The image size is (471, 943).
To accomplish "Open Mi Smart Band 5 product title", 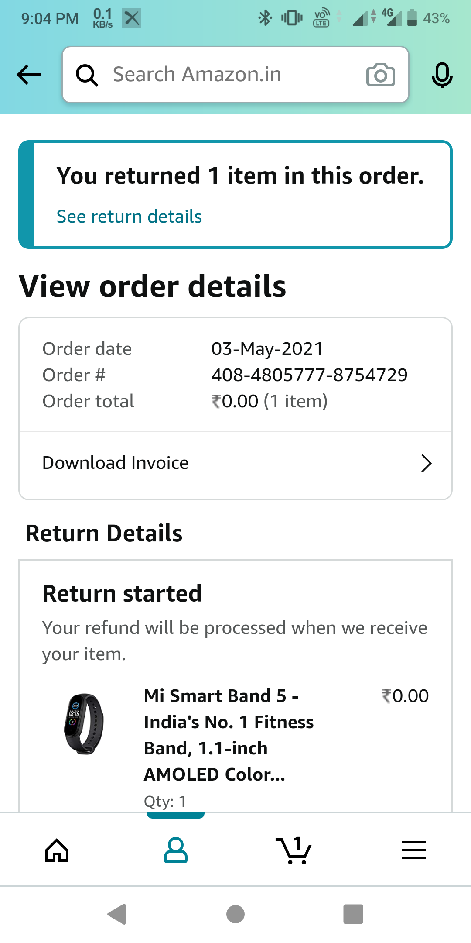I will [x=229, y=735].
